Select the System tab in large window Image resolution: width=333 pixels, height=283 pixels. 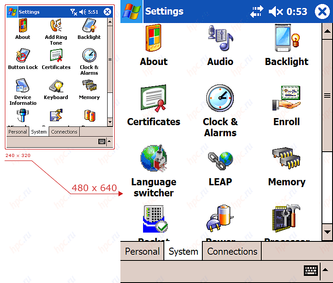[x=183, y=252]
